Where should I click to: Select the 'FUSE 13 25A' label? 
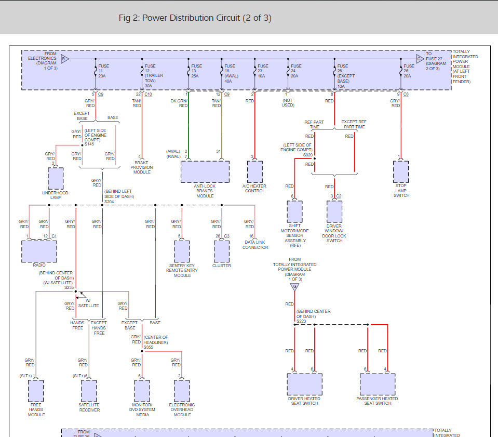click(196, 71)
